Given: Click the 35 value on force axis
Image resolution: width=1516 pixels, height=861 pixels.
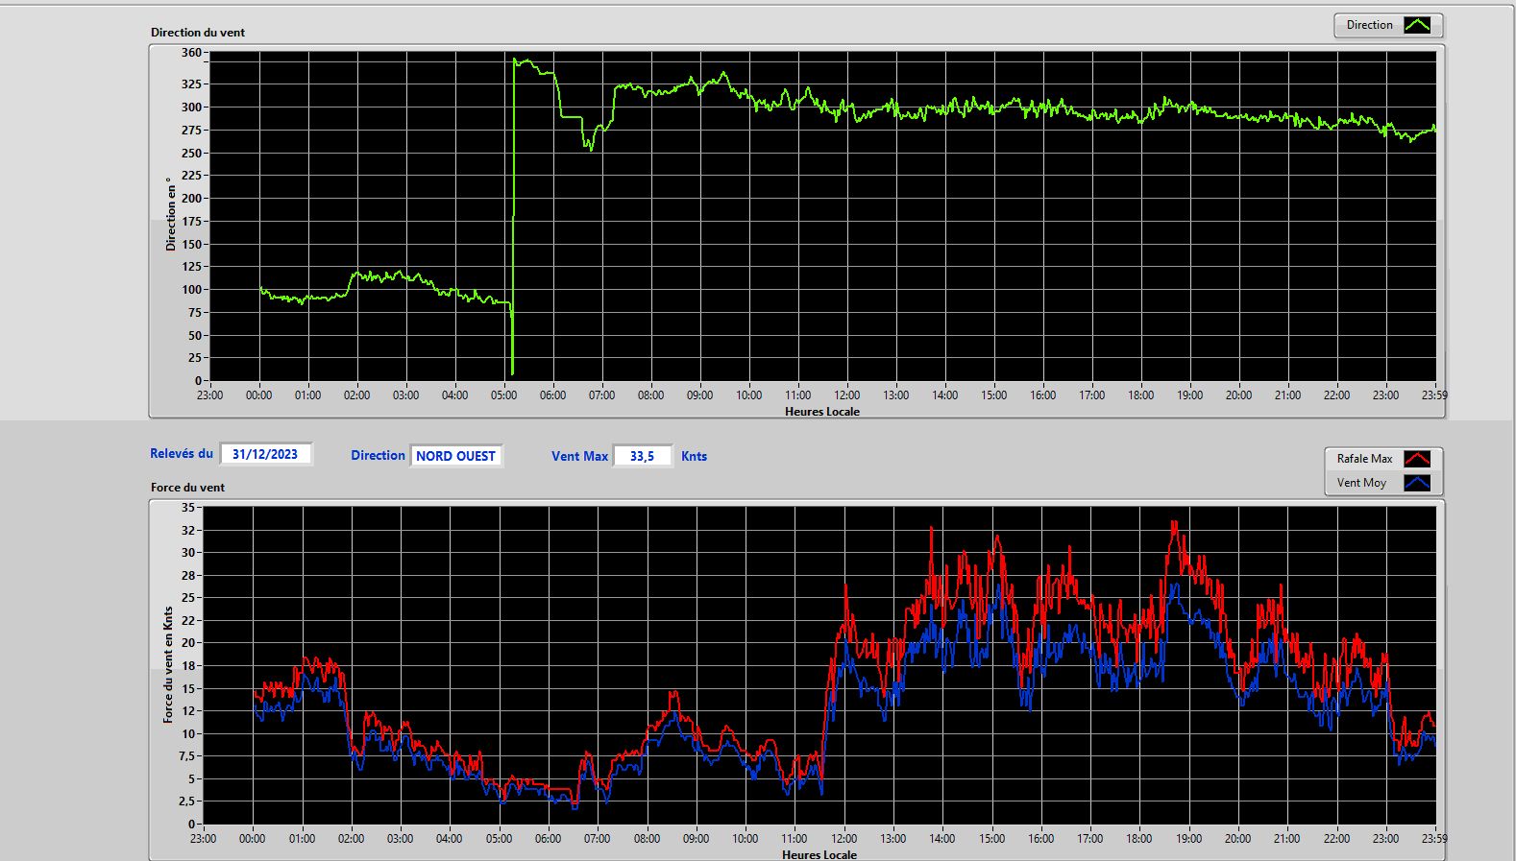Looking at the screenshot, I should 188,508.
